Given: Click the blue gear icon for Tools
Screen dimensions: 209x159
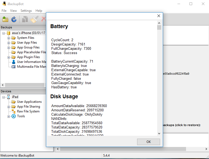Looking at the screenshot, I should pos(14,116).
